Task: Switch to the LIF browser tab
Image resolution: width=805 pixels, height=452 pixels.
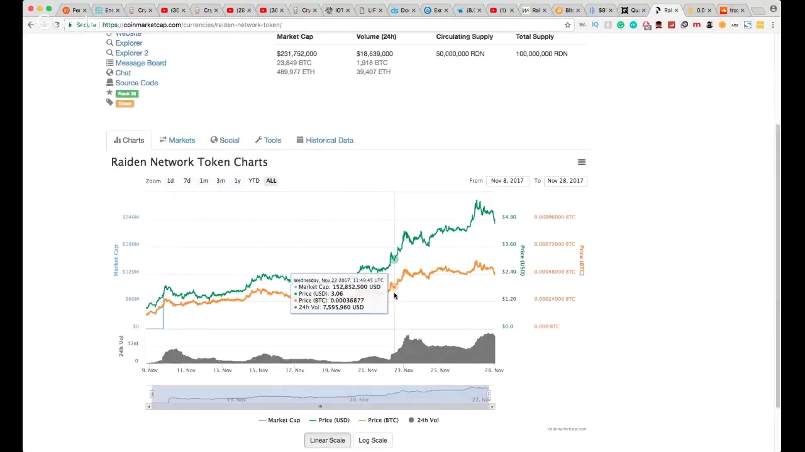Action: pos(371,10)
